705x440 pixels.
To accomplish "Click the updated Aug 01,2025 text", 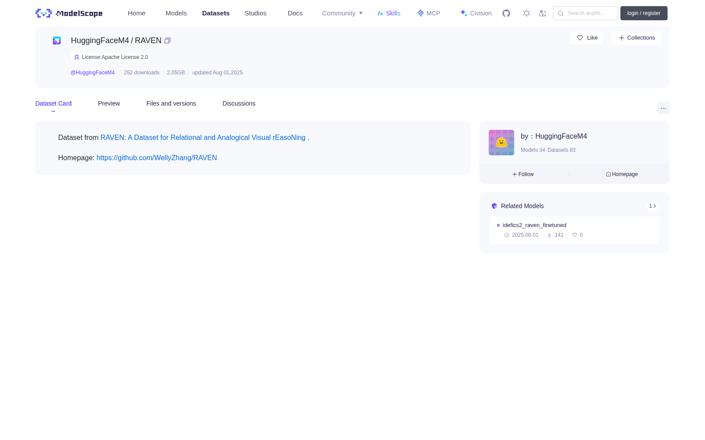I will click(218, 73).
